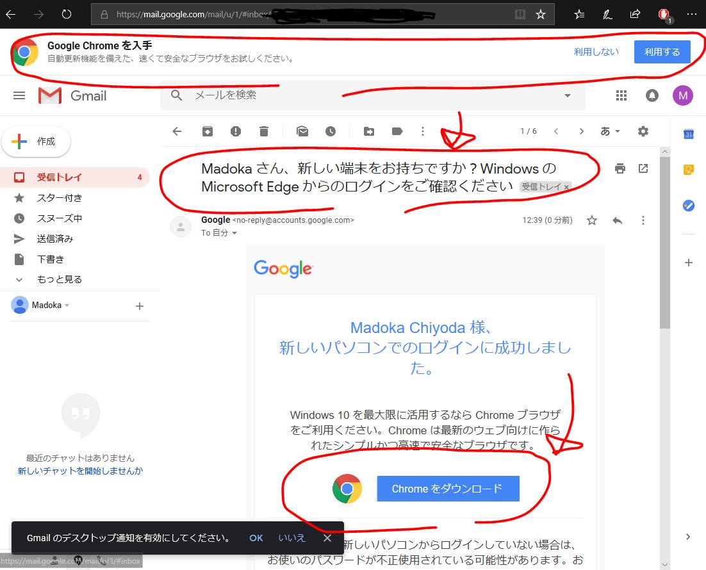Select the 受信トレイ inbox folder
The height and width of the screenshot is (570, 706).
pos(74,177)
